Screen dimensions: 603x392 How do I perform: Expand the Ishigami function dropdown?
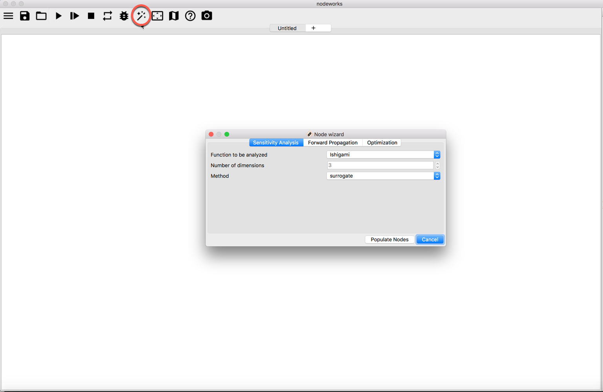pos(383,155)
